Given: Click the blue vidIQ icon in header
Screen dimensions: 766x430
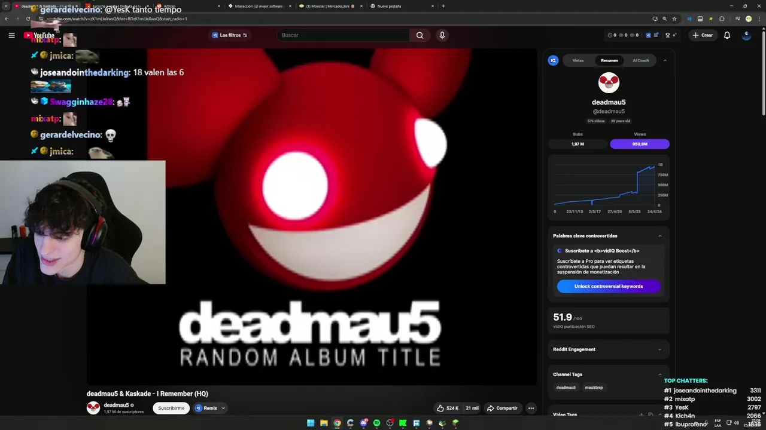Looking at the screenshot, I should 648,35.
